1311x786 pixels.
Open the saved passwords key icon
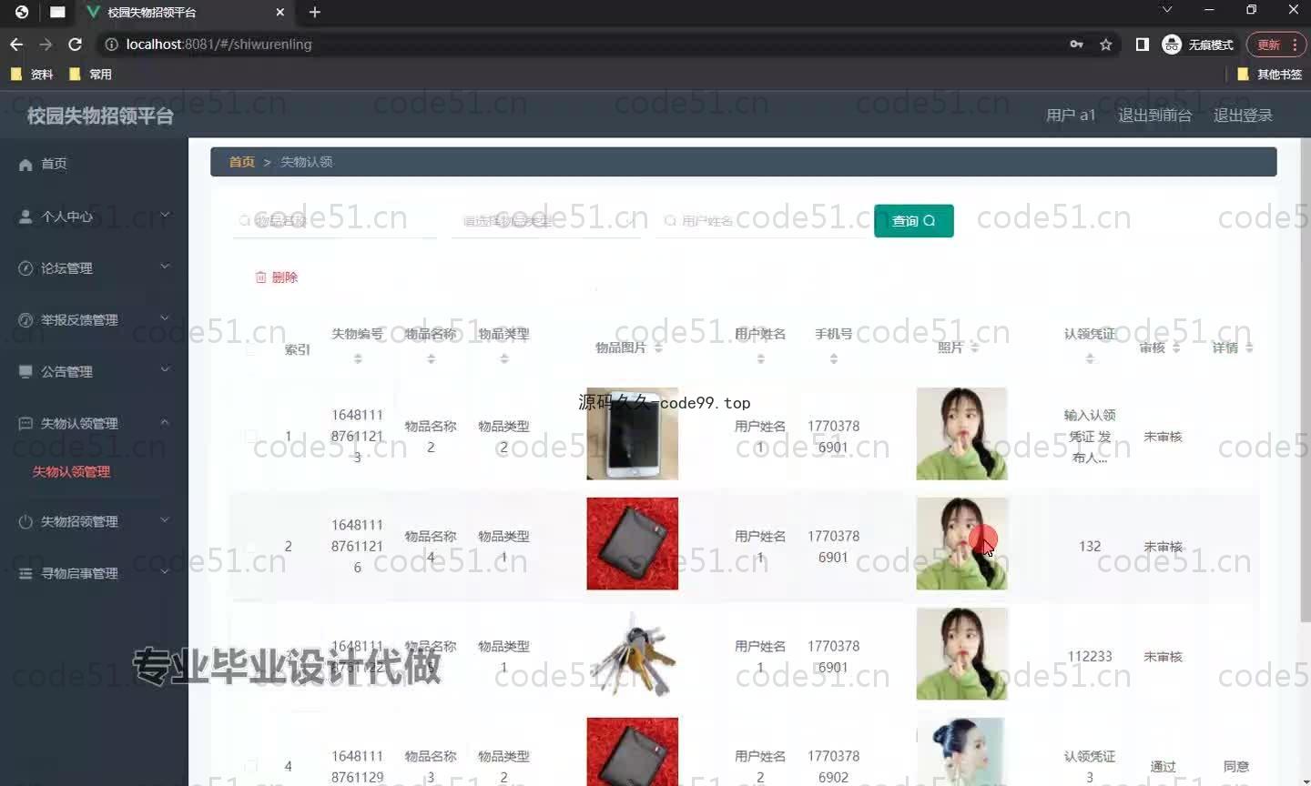[x=1076, y=45]
